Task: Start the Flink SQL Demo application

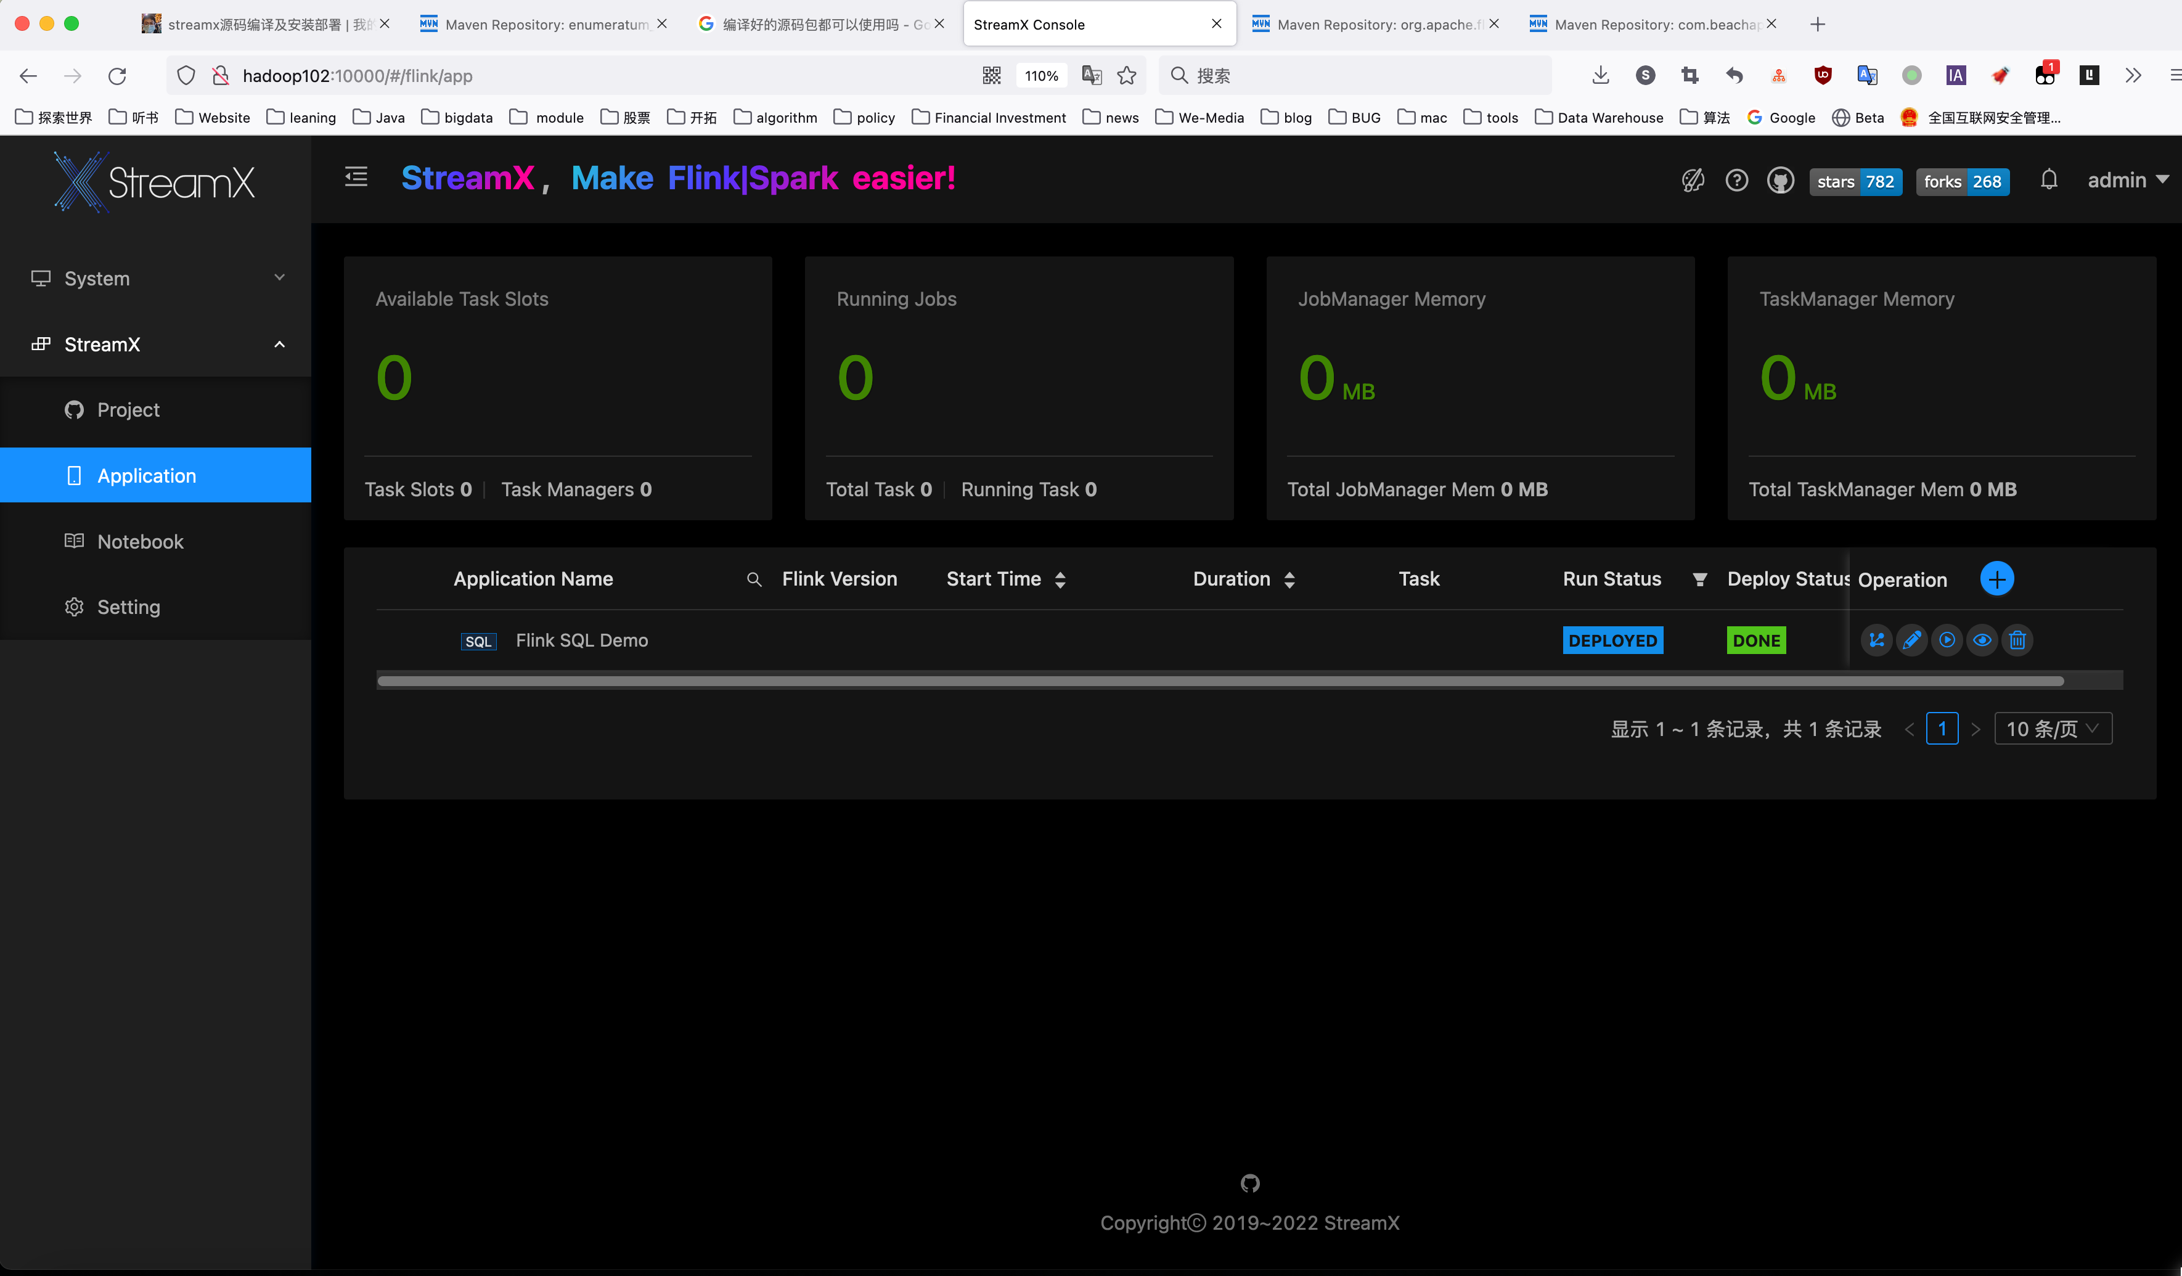Action: (x=1947, y=640)
